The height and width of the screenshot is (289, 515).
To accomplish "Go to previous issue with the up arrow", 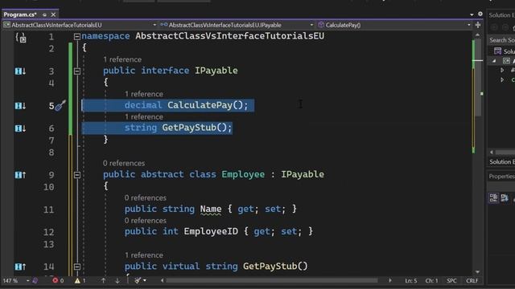I will [x=103, y=281].
